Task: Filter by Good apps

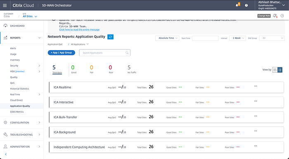Action: point(74,69)
